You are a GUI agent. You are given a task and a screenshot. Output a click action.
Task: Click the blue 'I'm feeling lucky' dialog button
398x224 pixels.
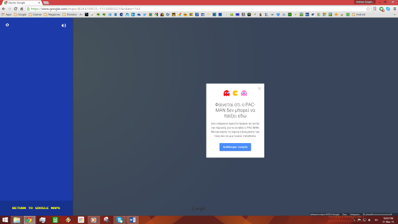click(235, 147)
